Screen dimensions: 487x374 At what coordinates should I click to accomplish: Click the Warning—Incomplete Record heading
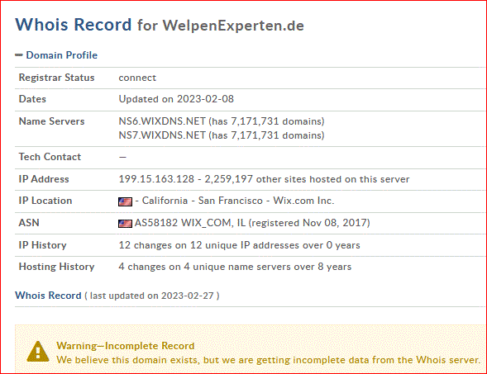point(126,346)
